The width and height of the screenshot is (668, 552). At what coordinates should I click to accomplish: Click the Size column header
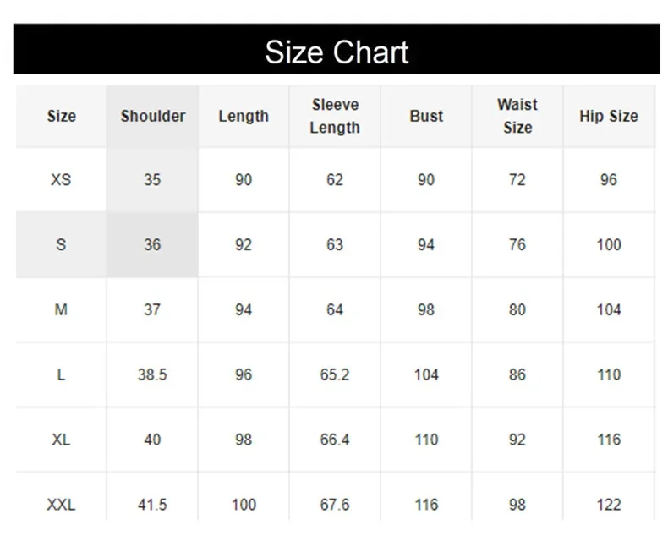(61, 116)
